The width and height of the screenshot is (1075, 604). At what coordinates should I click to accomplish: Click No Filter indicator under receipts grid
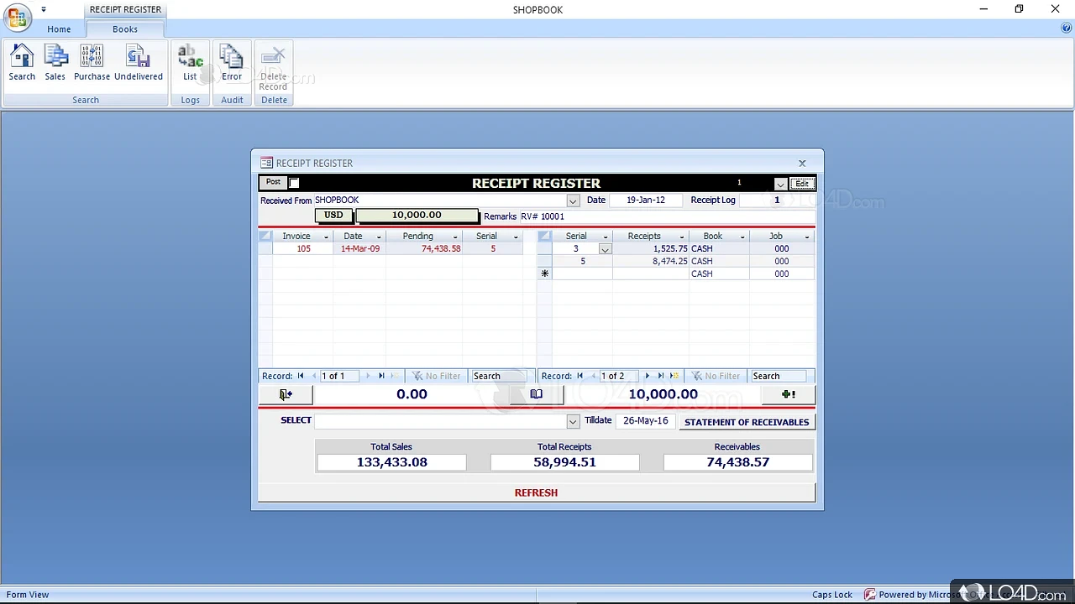click(716, 376)
